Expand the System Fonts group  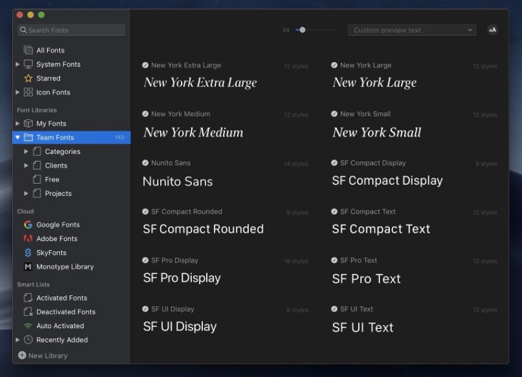click(18, 64)
